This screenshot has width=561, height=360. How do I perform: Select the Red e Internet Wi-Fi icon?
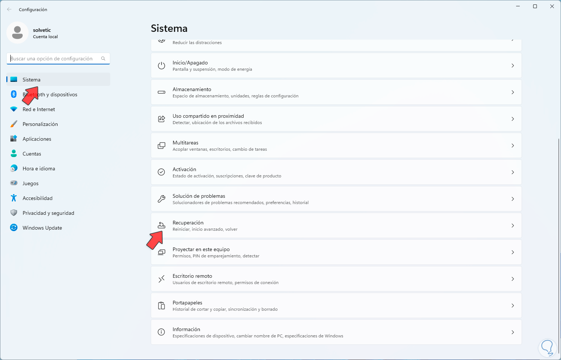pos(14,109)
